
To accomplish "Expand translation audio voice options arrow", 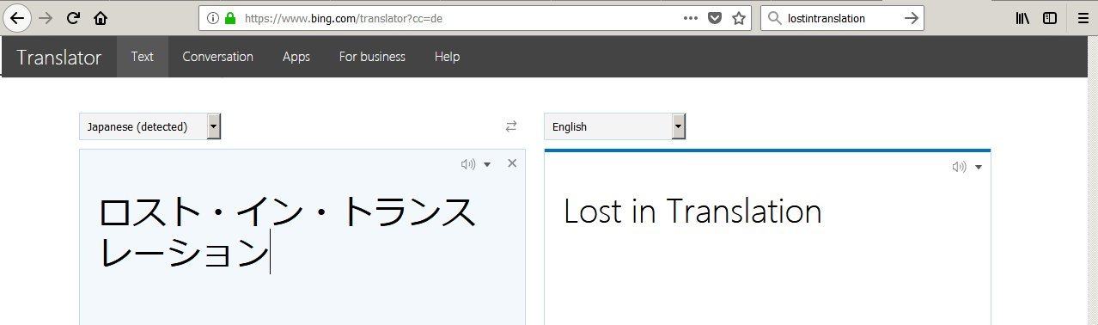I will [x=979, y=167].
